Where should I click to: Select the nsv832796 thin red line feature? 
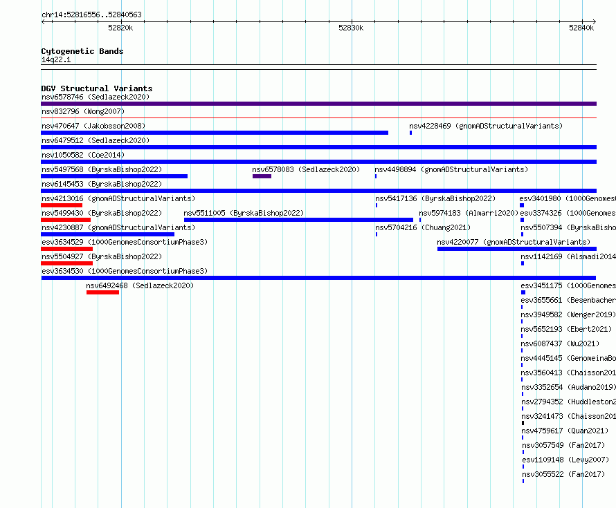pos(318,117)
